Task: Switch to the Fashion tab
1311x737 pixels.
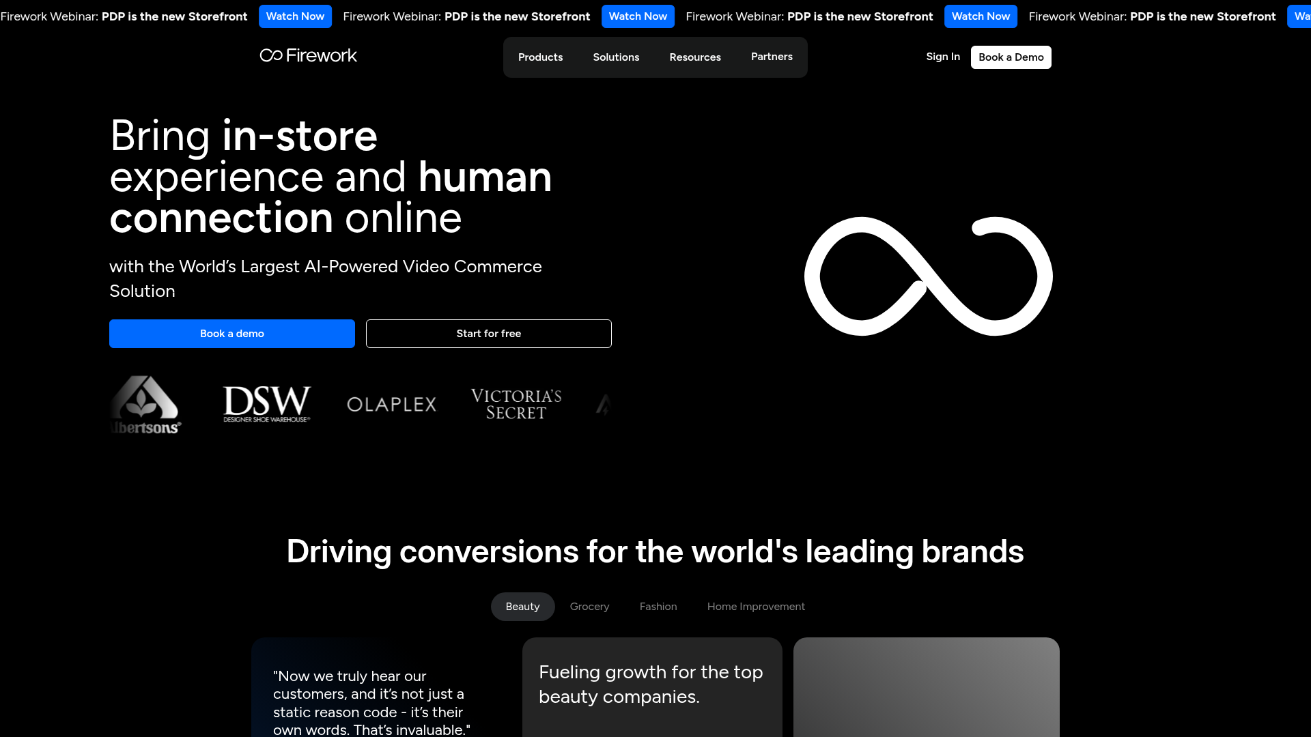Action: [x=658, y=607]
